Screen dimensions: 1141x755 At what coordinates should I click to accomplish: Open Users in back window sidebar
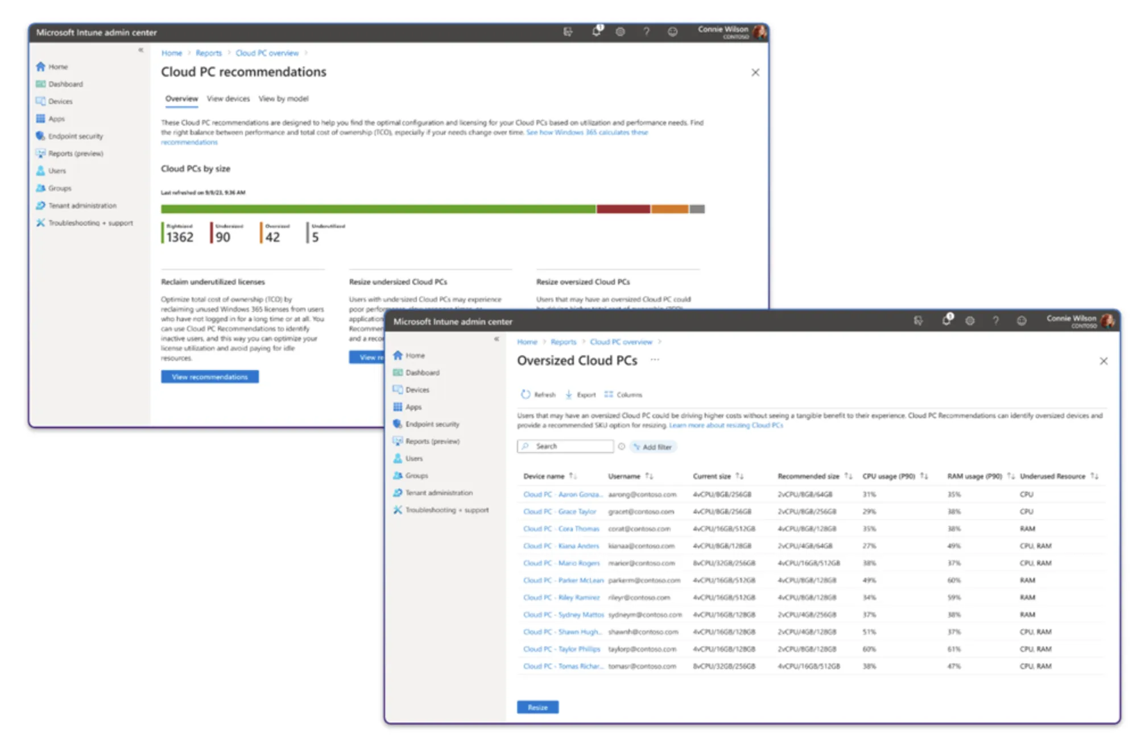[x=51, y=171]
